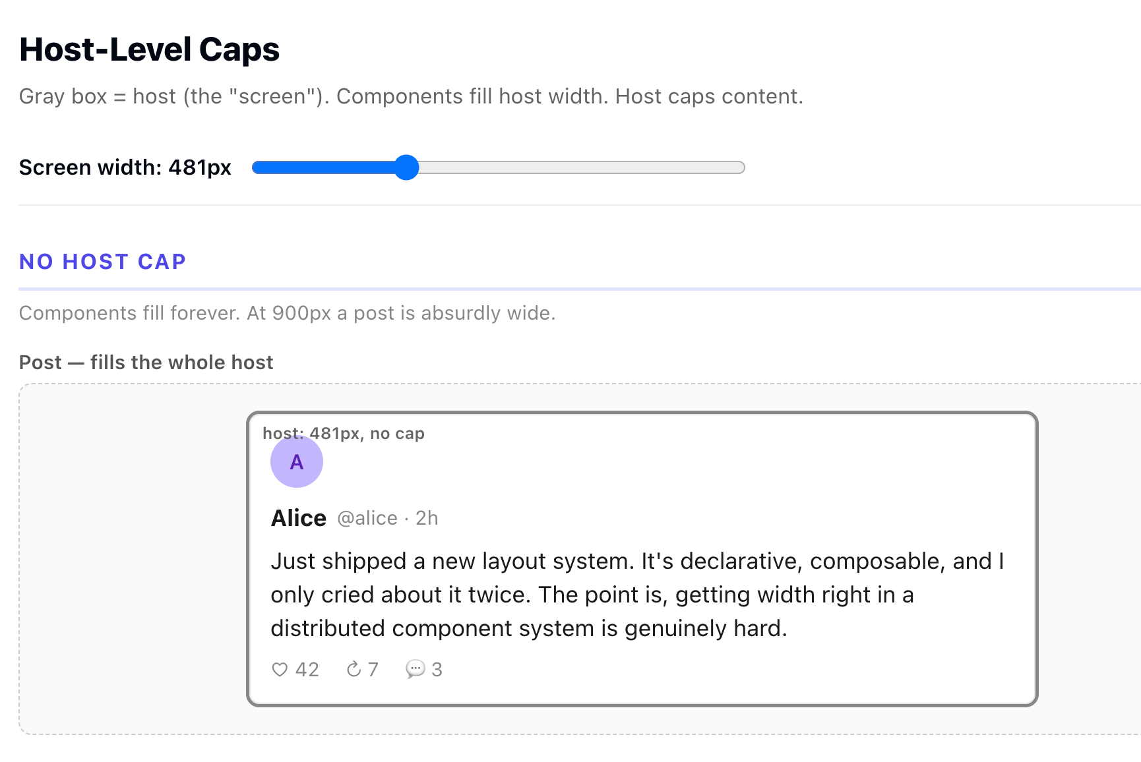Click the @alice handle
The width and height of the screenshot is (1141, 762).
[367, 519]
